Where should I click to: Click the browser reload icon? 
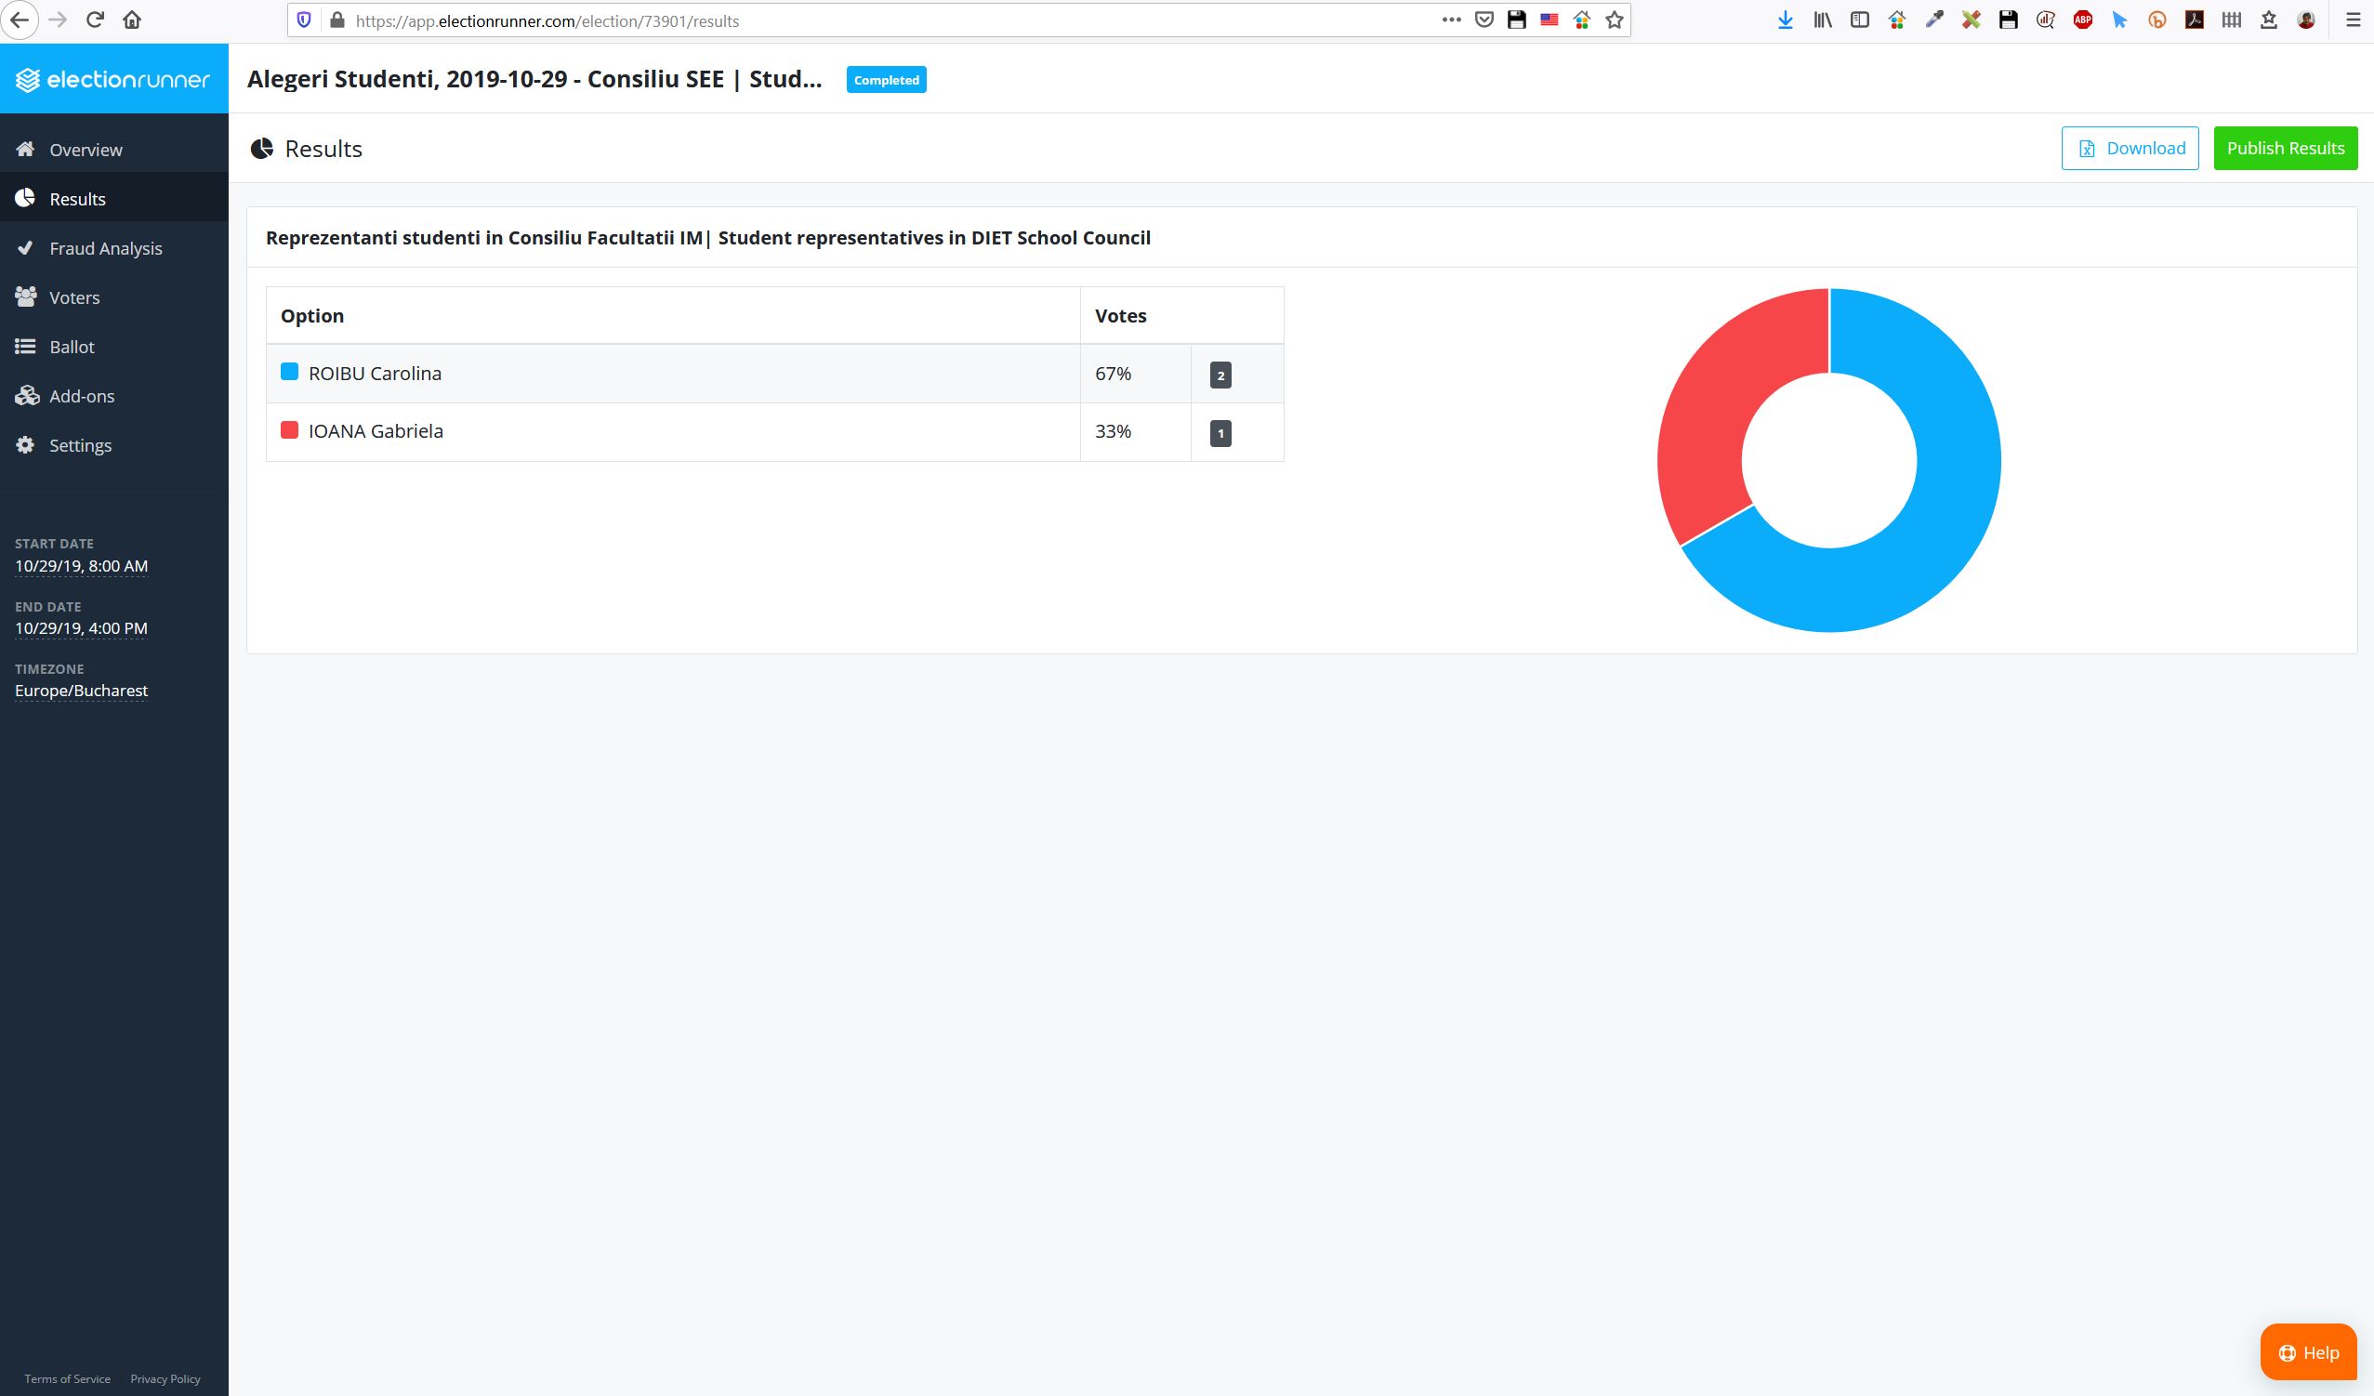pyautogui.click(x=94, y=20)
